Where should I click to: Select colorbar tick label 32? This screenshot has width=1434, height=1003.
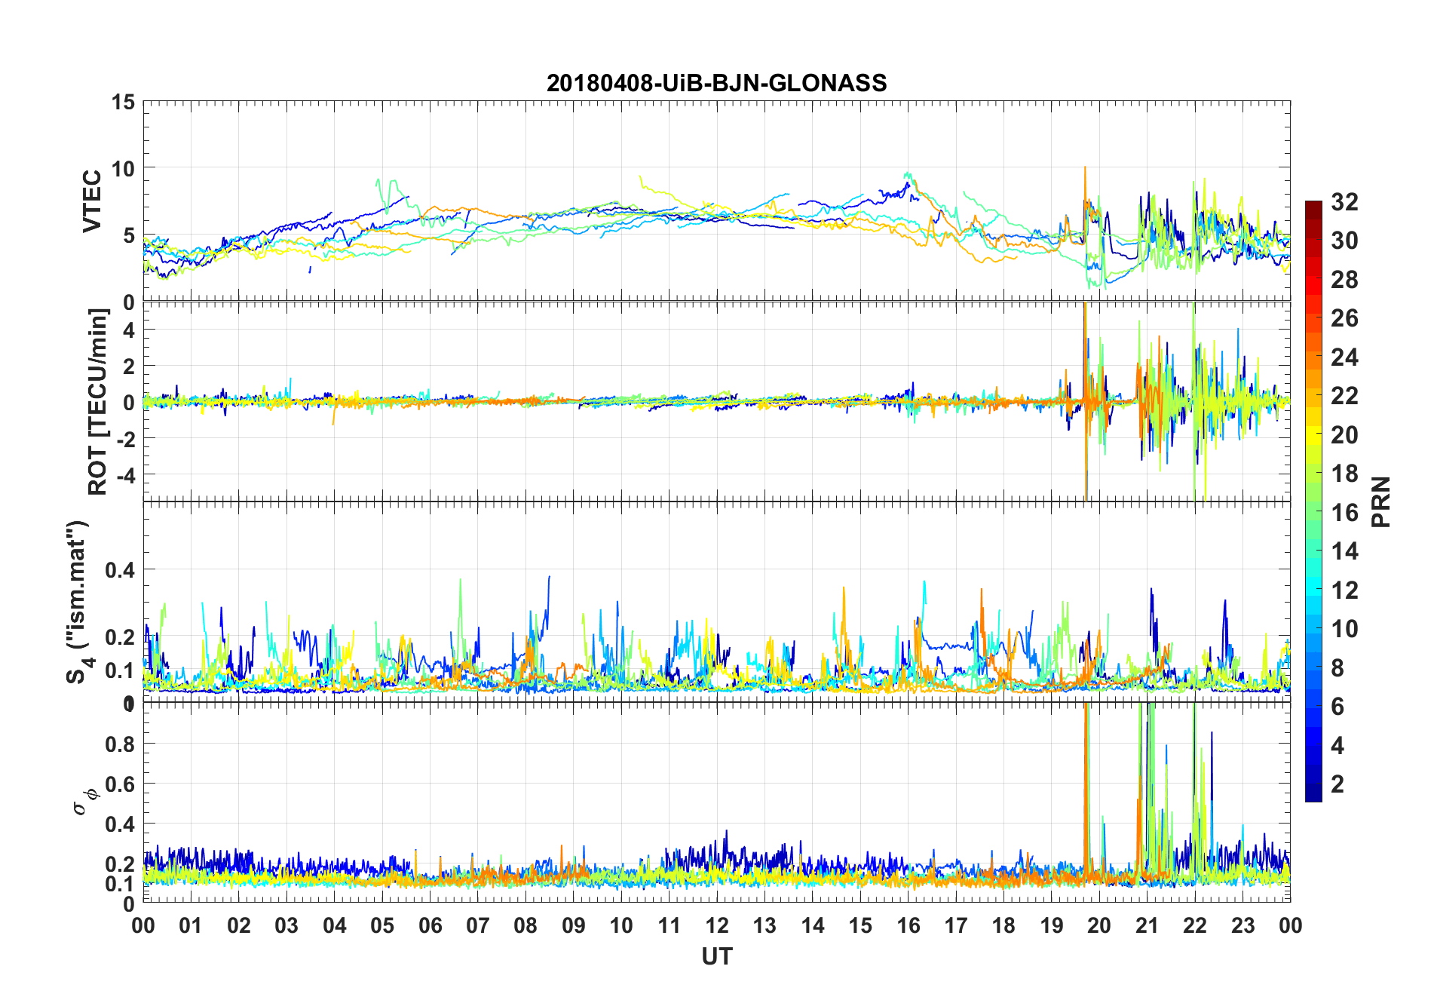point(1344,201)
